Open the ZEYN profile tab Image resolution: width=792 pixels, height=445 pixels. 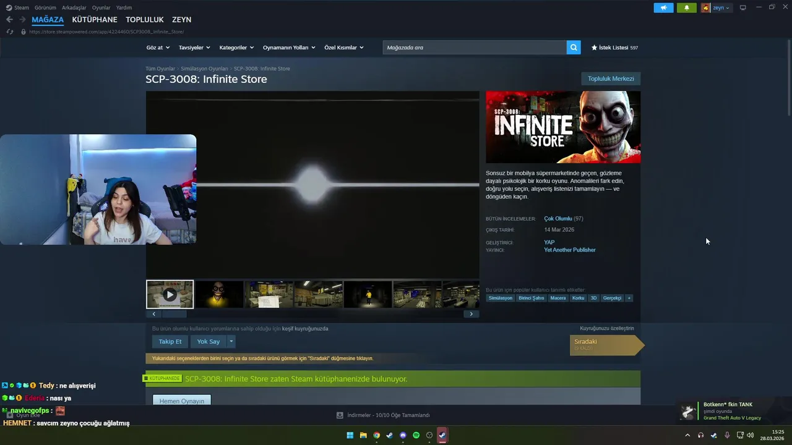[182, 20]
